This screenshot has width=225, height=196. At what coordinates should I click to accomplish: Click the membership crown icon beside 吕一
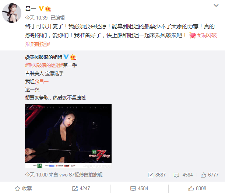pos(48,9)
